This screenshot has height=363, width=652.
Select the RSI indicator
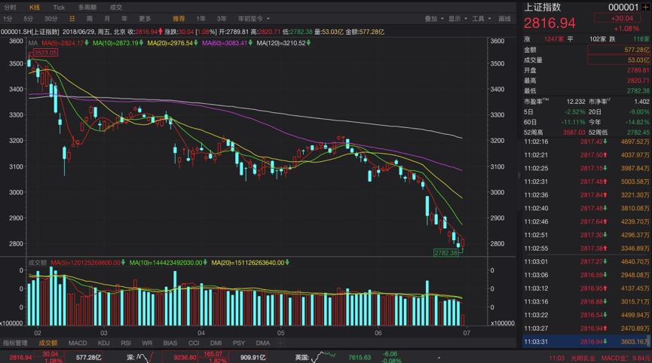point(126,343)
